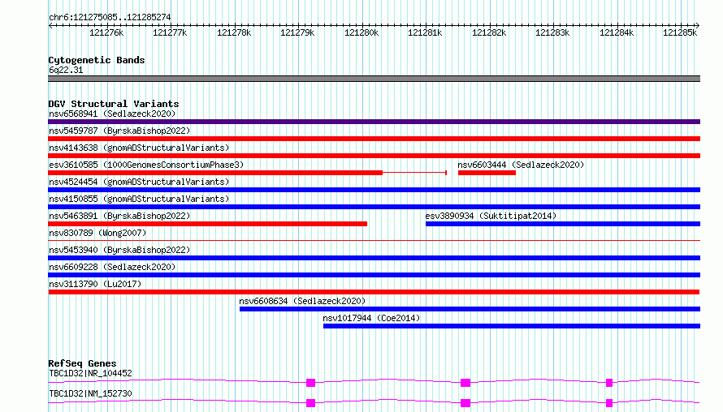
Task: Open nsv4524454 (gnomADStructuralVariants) label
Action: point(139,182)
